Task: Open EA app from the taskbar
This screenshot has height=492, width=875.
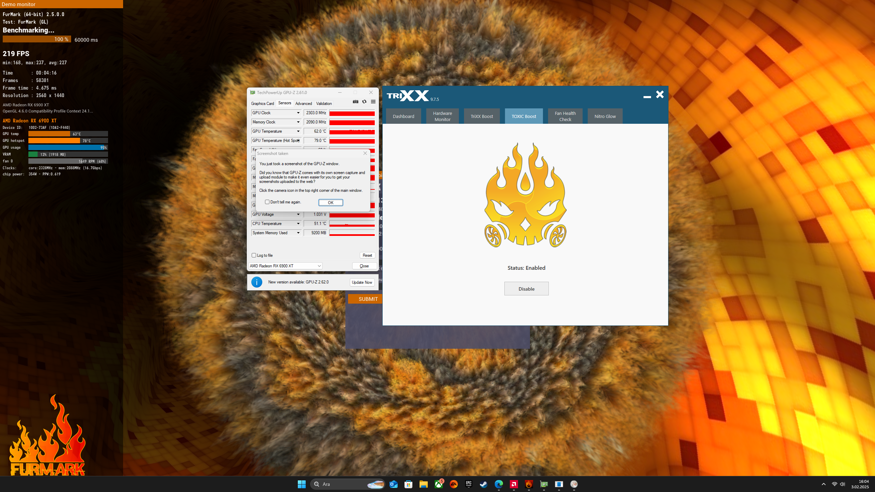Action: (x=454, y=484)
